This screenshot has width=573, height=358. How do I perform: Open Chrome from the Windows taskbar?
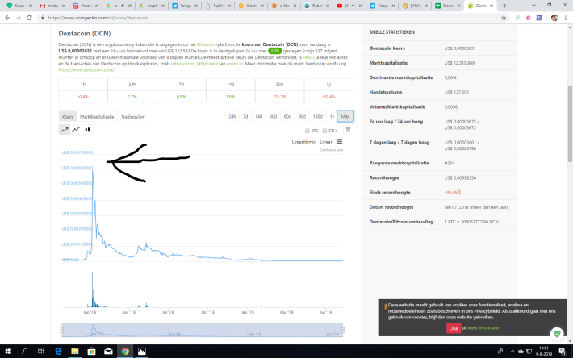pyautogui.click(x=124, y=352)
